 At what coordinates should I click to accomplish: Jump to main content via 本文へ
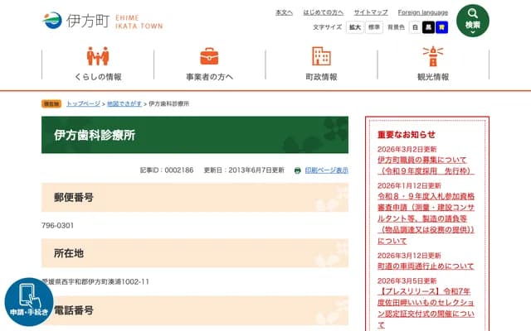pyautogui.click(x=284, y=12)
